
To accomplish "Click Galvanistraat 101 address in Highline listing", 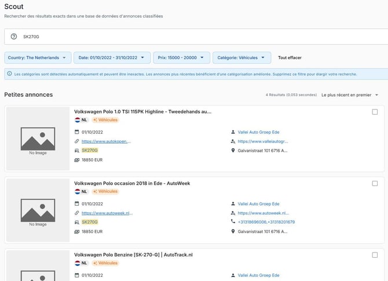I will coord(262,151).
